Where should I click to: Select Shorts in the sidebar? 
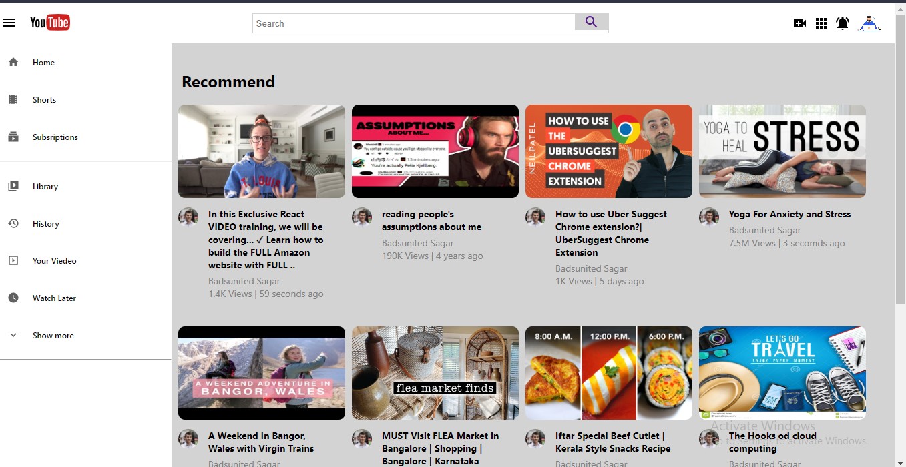tap(44, 100)
